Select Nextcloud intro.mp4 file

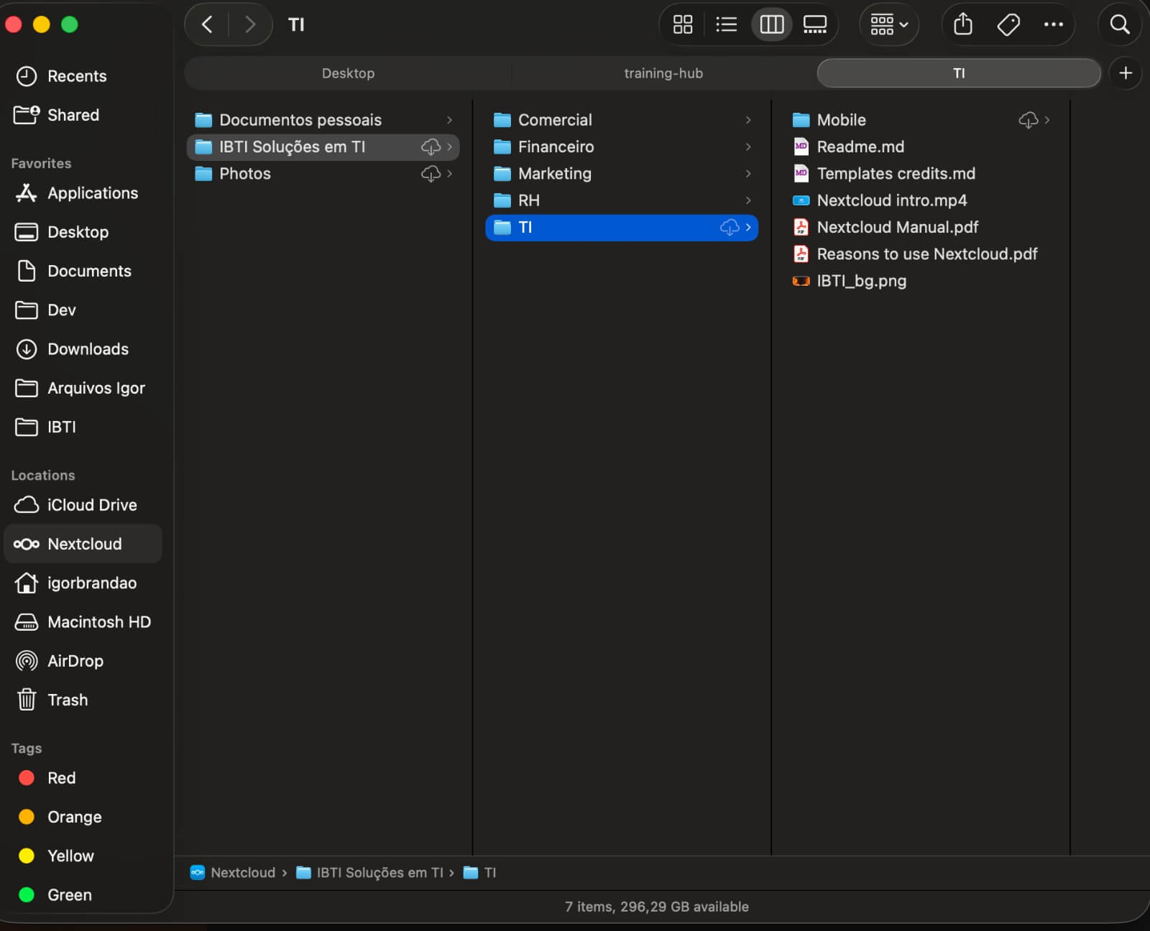[x=920, y=200]
